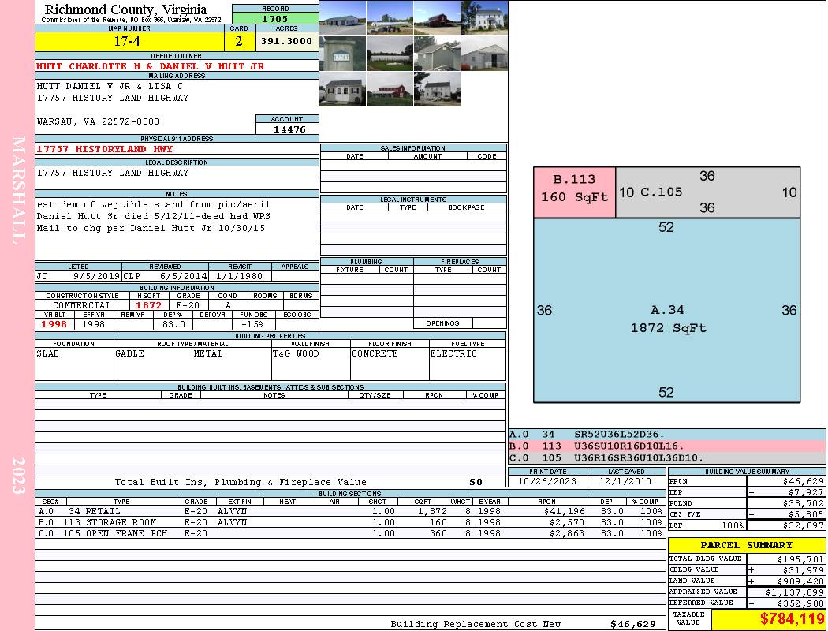Click the reviewed date 6/5/2014
828x631 pixels.
(183, 275)
